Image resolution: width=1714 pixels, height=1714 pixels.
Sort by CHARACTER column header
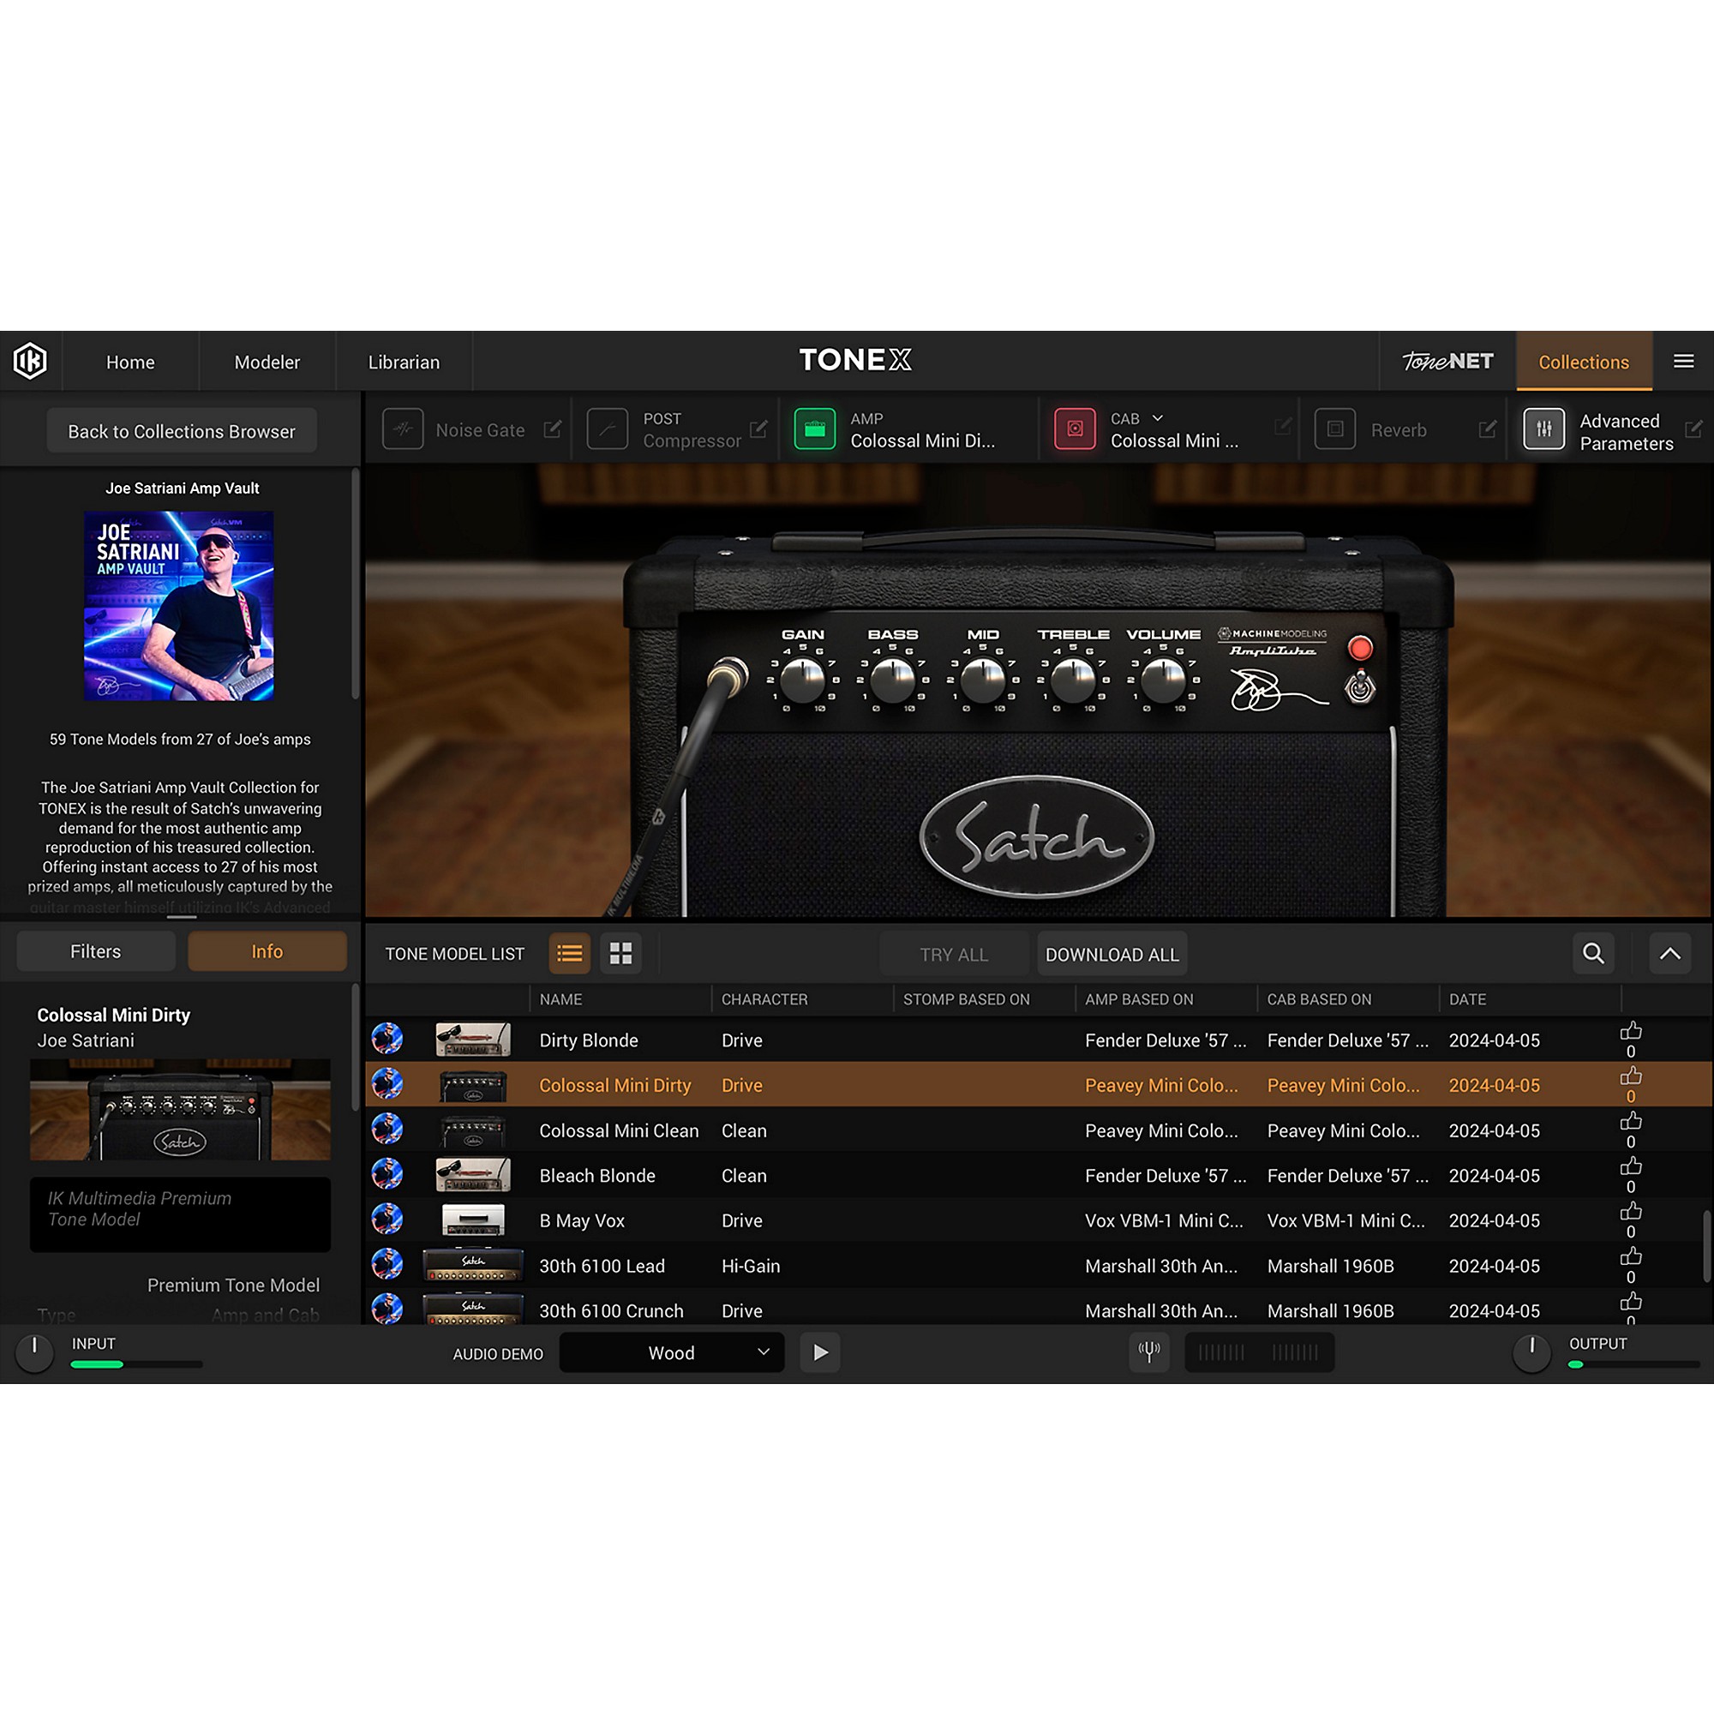764,999
